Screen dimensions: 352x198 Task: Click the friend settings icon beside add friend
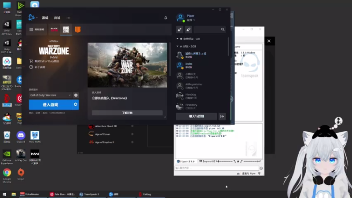pyautogui.click(x=188, y=29)
